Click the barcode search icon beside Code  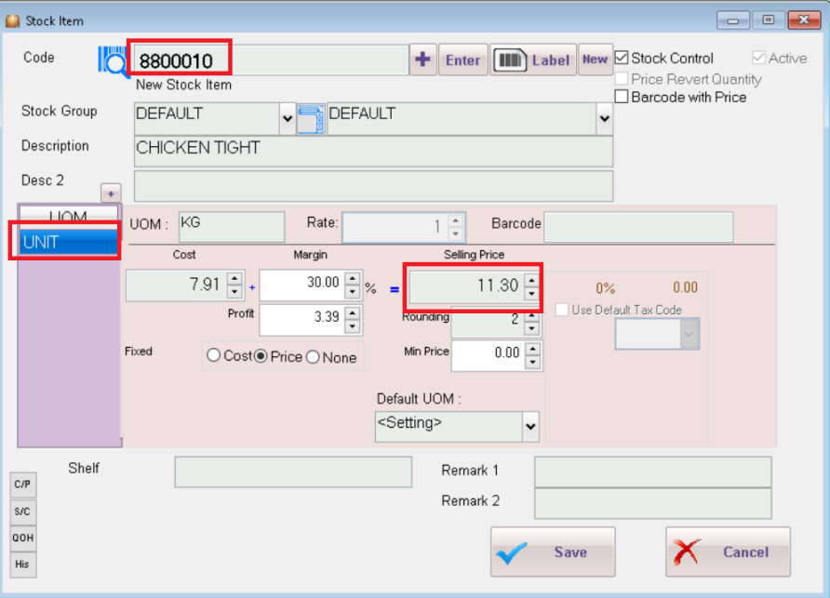112,60
